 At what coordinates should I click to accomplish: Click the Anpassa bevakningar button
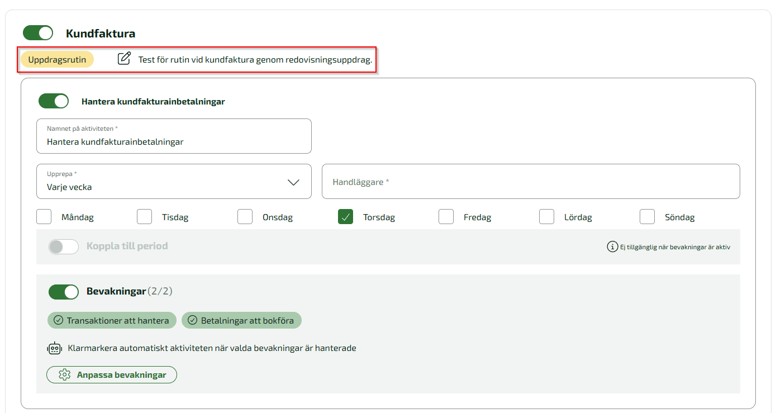pyautogui.click(x=112, y=375)
